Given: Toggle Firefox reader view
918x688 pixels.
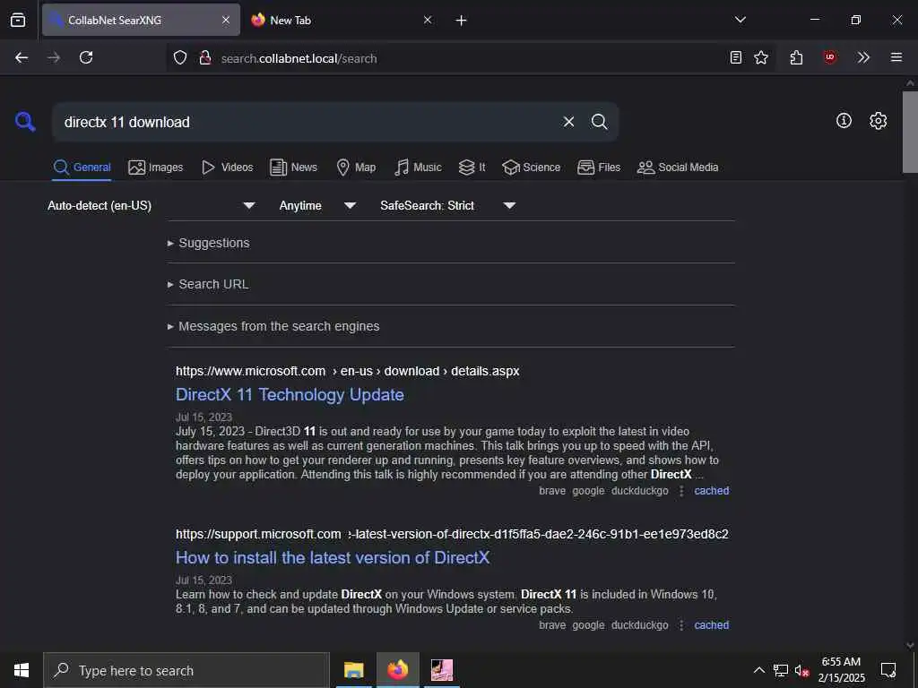Looking at the screenshot, I should point(736,57).
